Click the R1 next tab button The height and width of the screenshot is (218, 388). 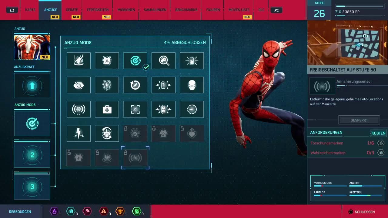click(x=276, y=10)
